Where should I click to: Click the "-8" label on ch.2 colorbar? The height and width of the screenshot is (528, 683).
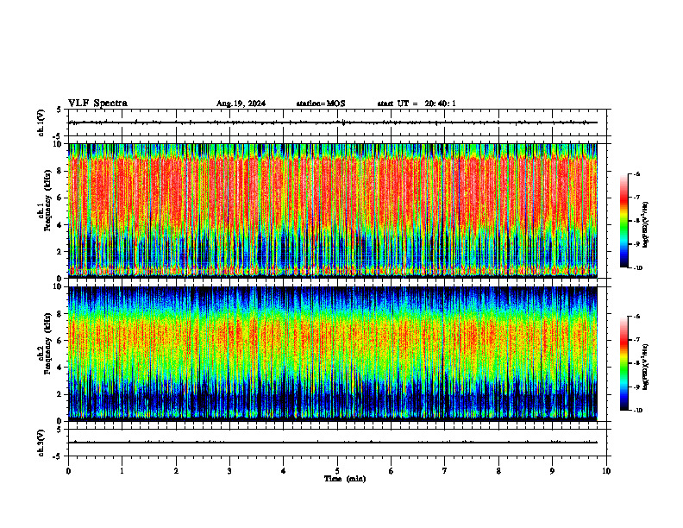tap(636, 363)
